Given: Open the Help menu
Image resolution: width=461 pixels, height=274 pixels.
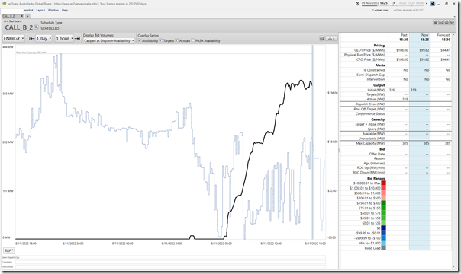Looking at the screenshot, I should pos(65,10).
